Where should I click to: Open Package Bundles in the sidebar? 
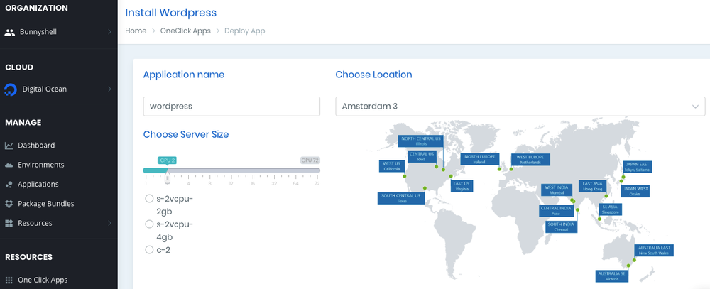pyautogui.click(x=45, y=204)
